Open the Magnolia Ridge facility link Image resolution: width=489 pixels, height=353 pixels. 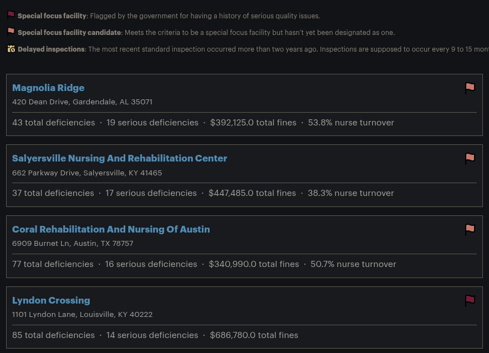48,88
